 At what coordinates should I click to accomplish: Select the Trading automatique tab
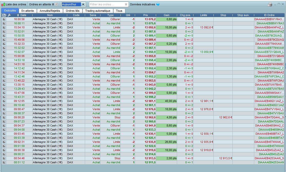[98, 11]
